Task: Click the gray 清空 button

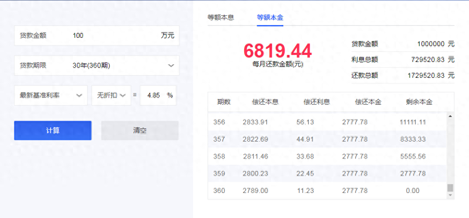Action: [139, 131]
